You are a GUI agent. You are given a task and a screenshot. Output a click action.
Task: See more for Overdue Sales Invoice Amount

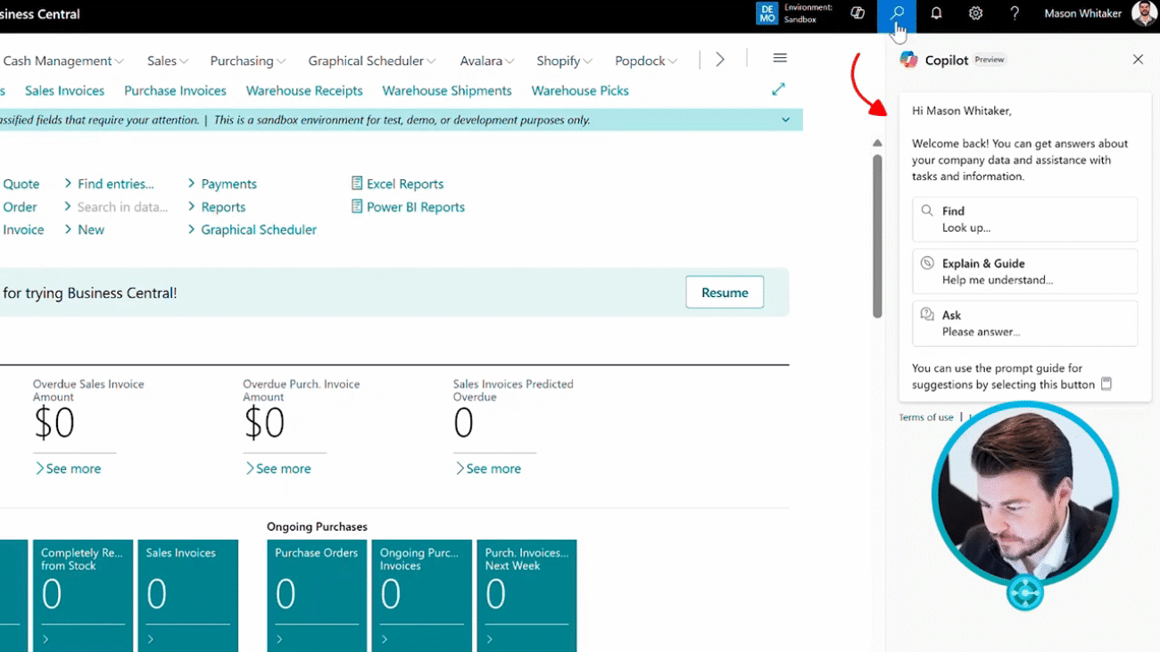(68, 468)
